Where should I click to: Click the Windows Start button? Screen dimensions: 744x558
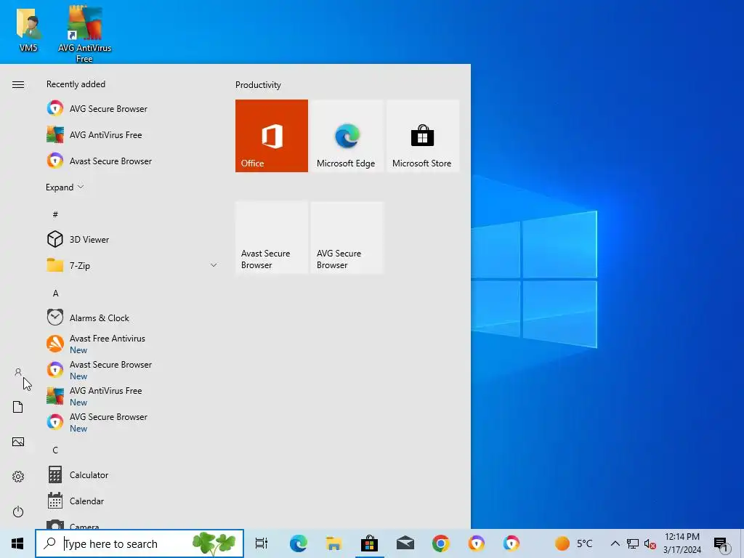17,543
